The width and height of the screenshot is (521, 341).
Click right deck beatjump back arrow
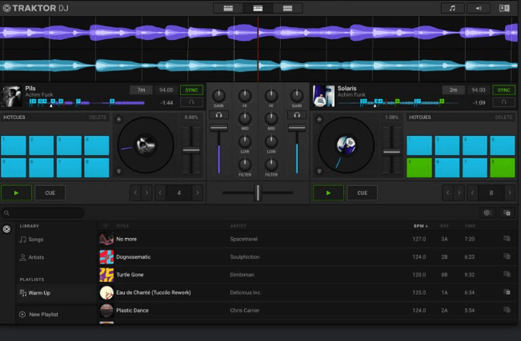tap(447, 192)
